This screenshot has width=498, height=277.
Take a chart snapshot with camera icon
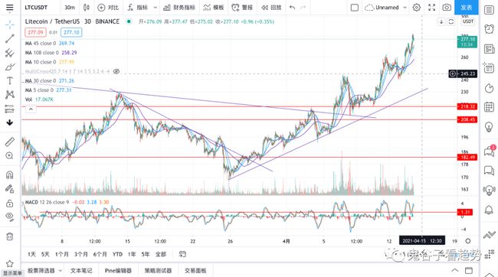click(x=447, y=8)
